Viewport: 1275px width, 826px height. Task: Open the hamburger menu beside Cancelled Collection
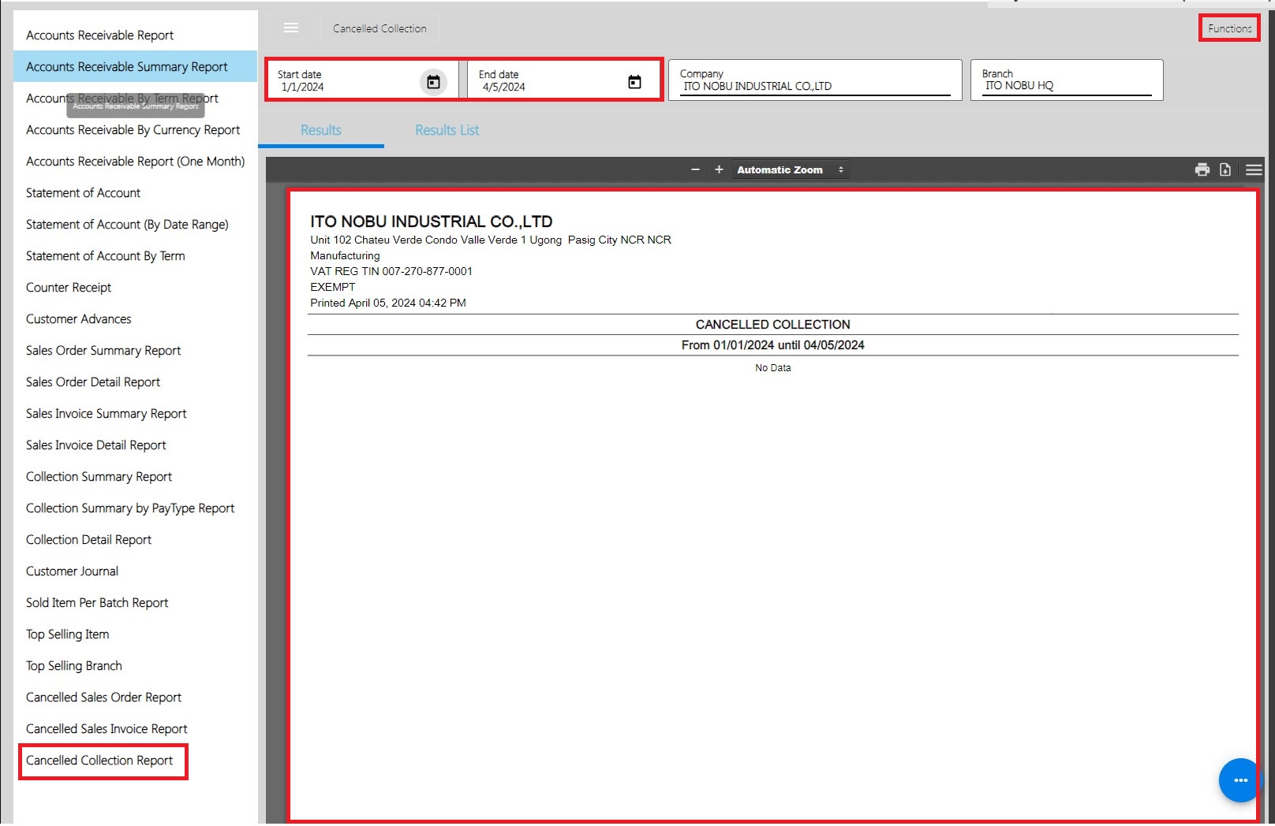[x=291, y=28]
